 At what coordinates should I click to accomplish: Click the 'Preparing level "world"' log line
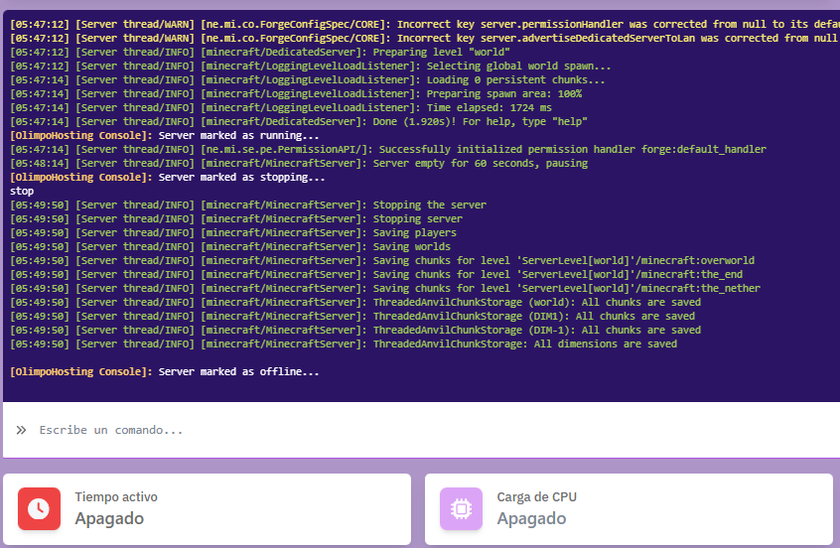(441, 52)
